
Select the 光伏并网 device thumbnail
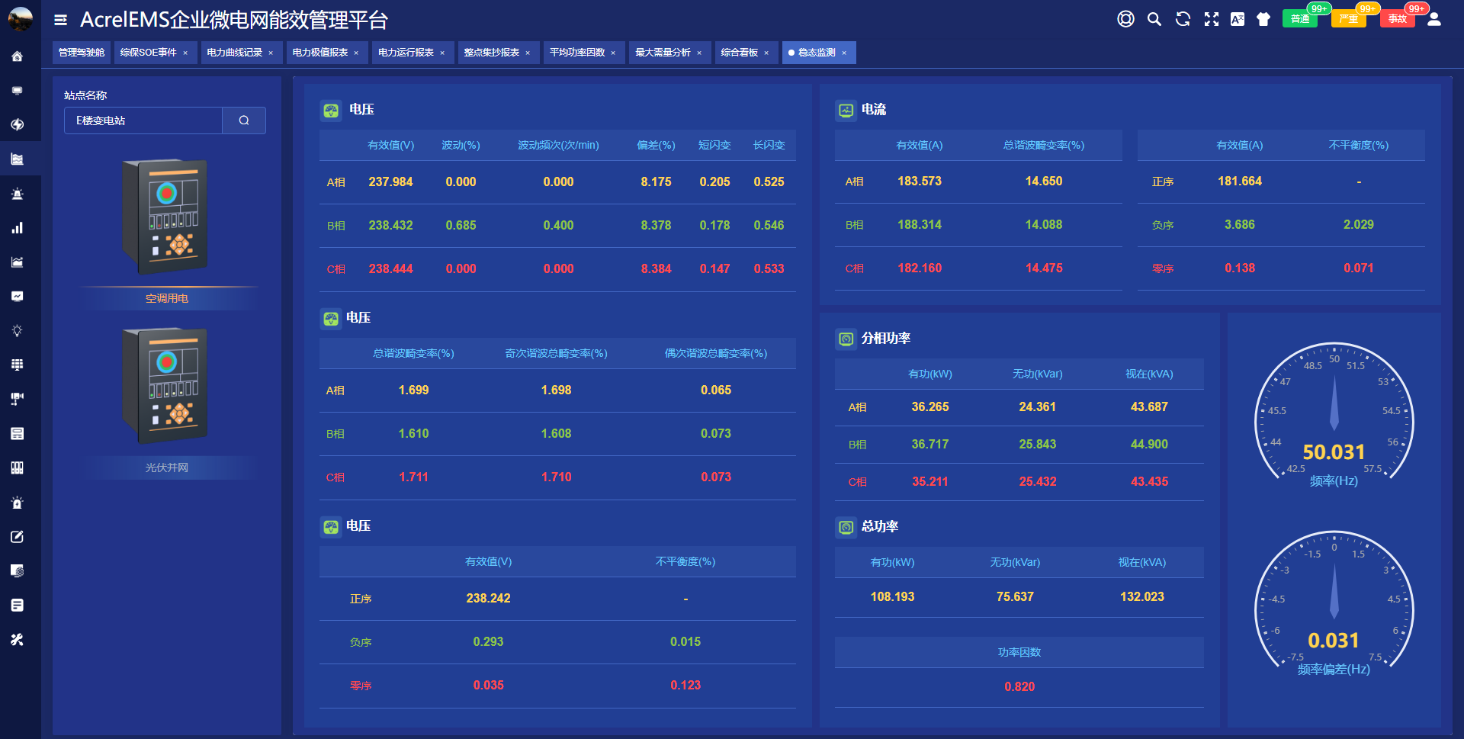166,386
